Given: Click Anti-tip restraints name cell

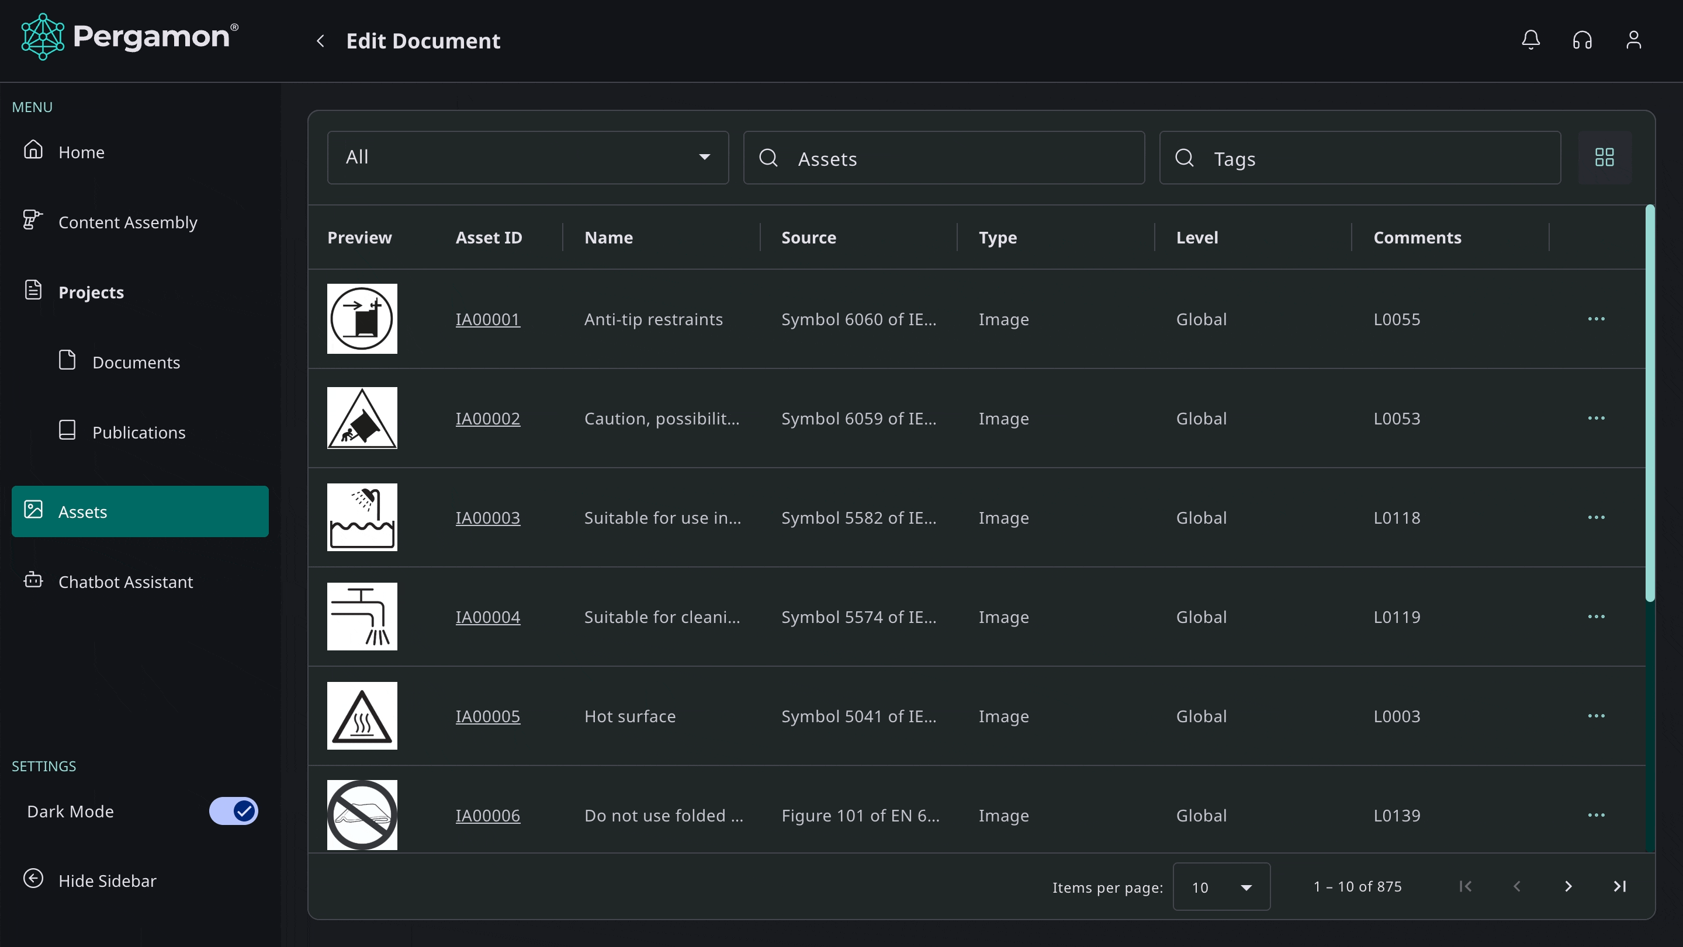Looking at the screenshot, I should point(653,319).
